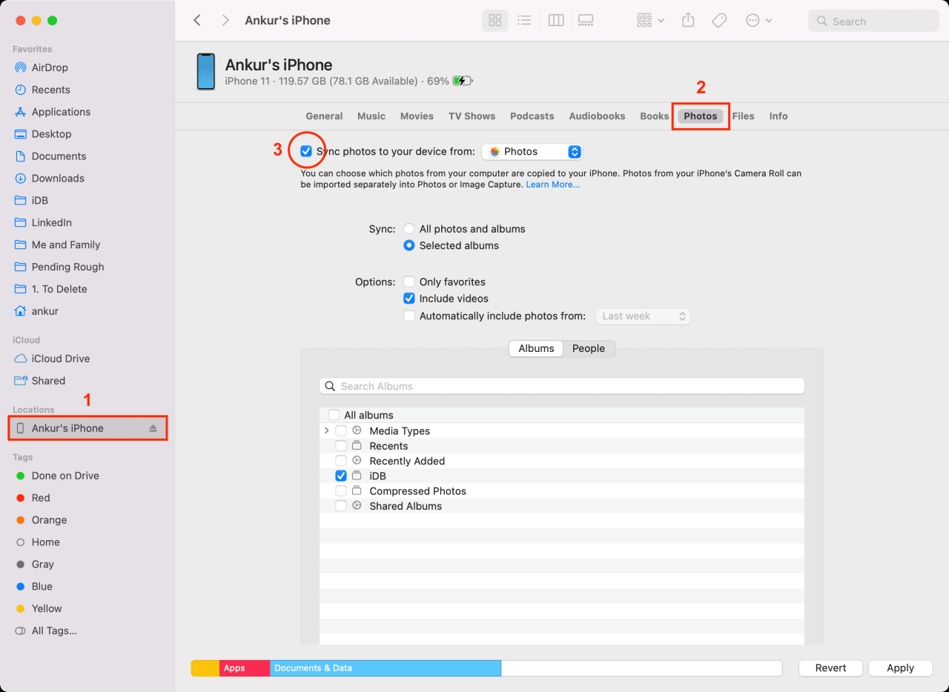Switch to list view
The image size is (949, 692).
click(x=524, y=21)
